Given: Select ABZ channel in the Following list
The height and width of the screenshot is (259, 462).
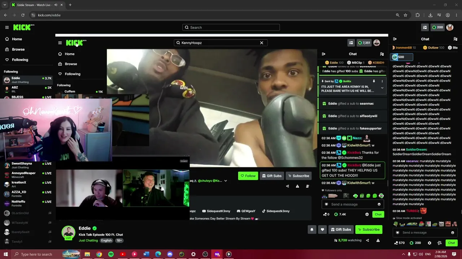Looking at the screenshot, I should [x=27, y=89].
